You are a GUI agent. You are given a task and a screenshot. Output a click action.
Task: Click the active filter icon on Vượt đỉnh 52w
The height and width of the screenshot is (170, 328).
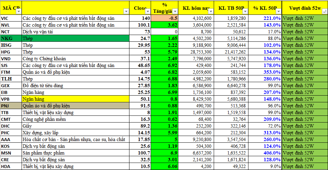coord(324,11)
